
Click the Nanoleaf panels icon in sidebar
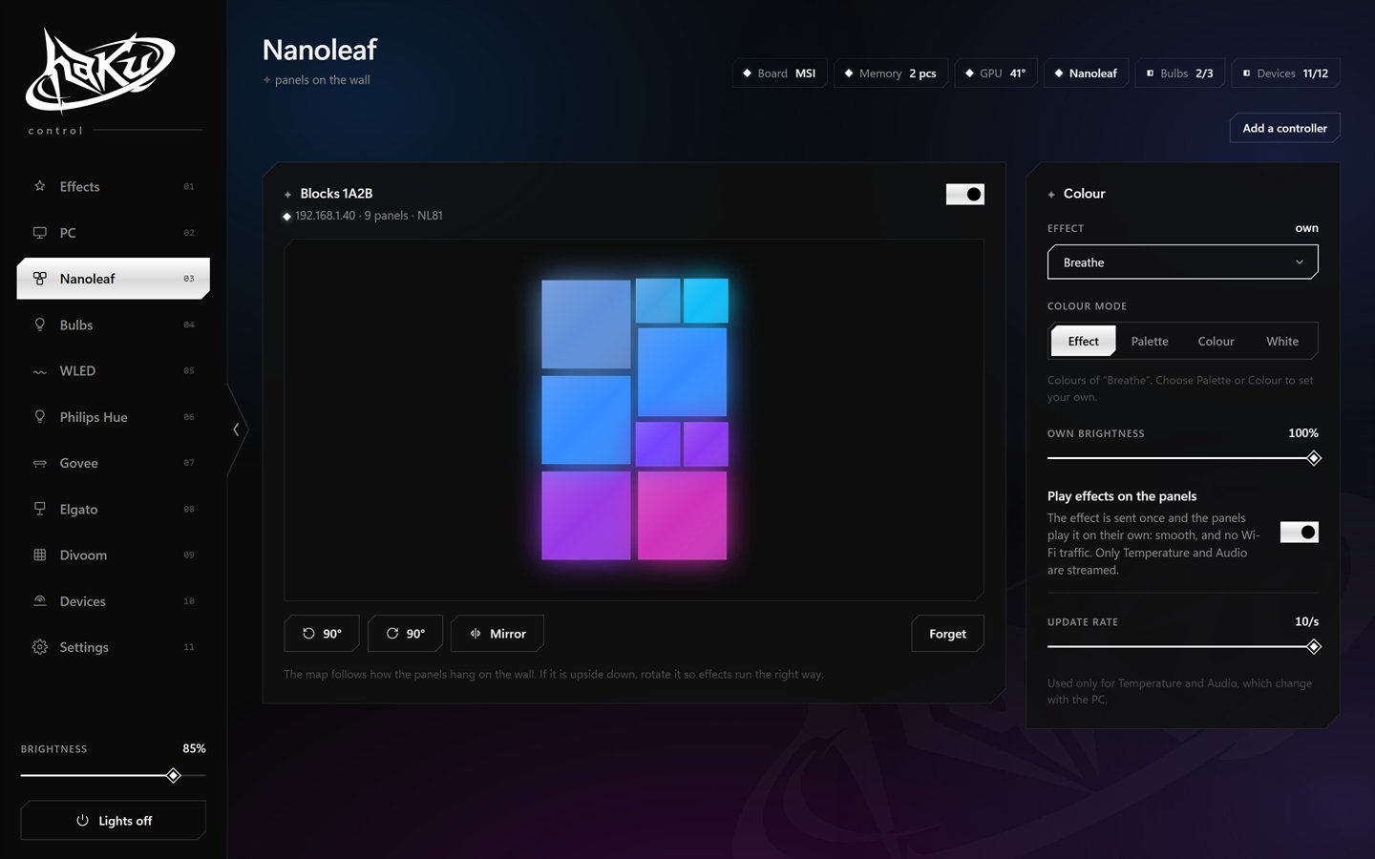39,279
